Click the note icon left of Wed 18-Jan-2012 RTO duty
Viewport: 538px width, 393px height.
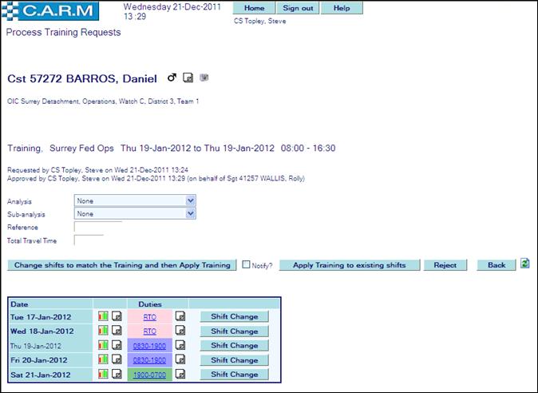[117, 331]
